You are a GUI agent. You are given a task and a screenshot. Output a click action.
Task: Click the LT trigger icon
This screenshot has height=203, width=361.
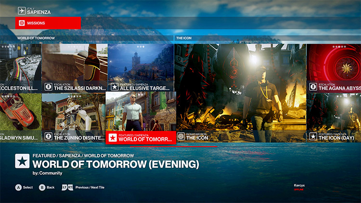click(x=64, y=187)
